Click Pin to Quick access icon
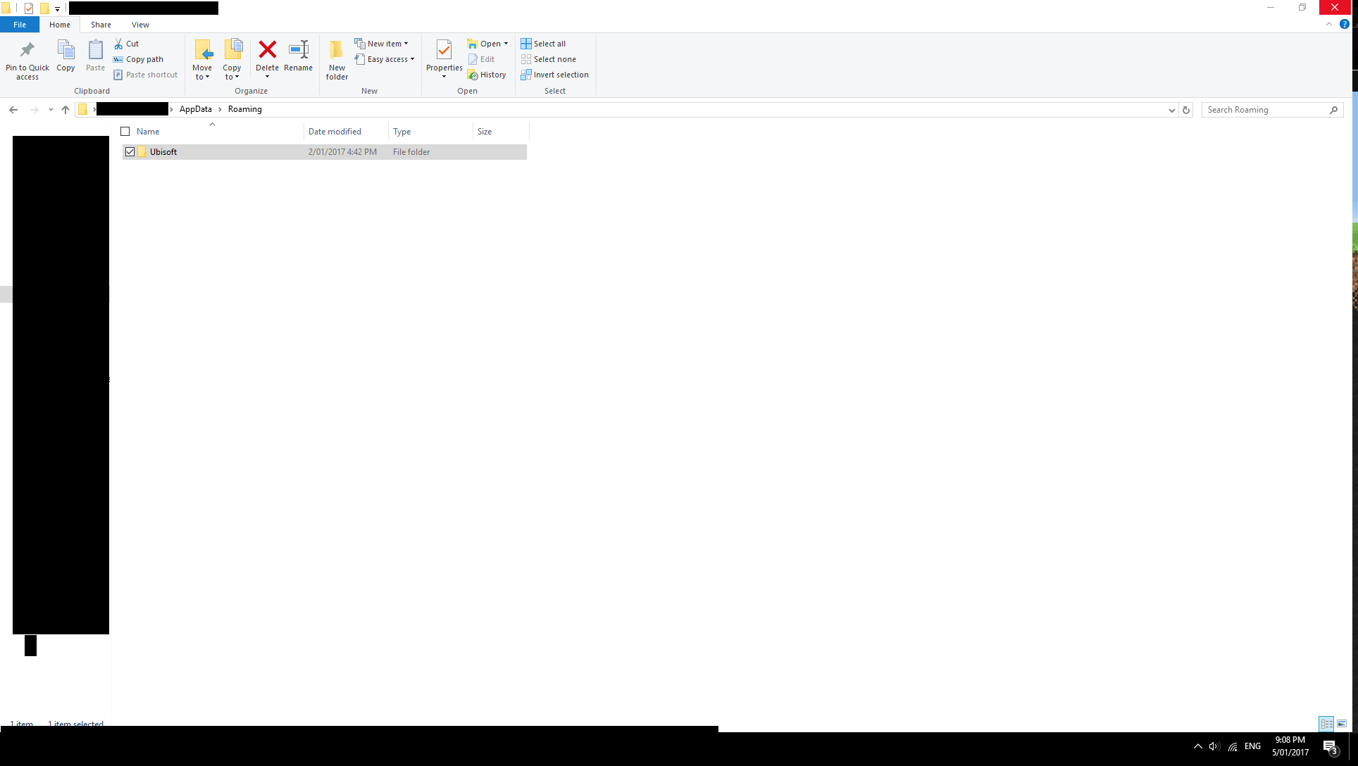The width and height of the screenshot is (1358, 766). point(27,50)
